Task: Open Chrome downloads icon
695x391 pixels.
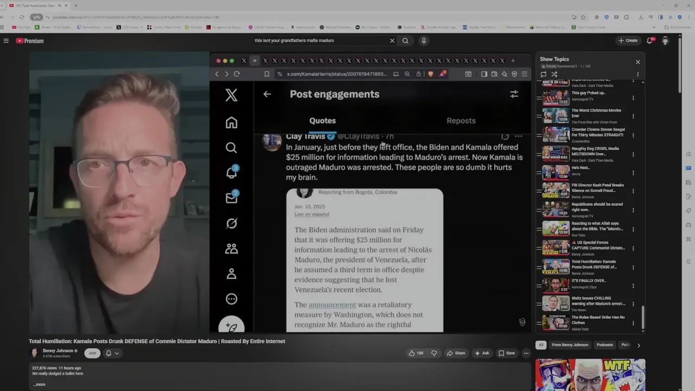Action: (641, 17)
